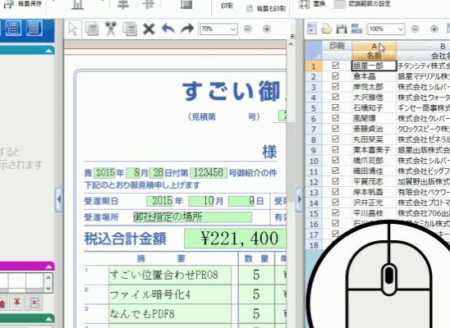Collapse the green panel header triangle

coord(48,318)
